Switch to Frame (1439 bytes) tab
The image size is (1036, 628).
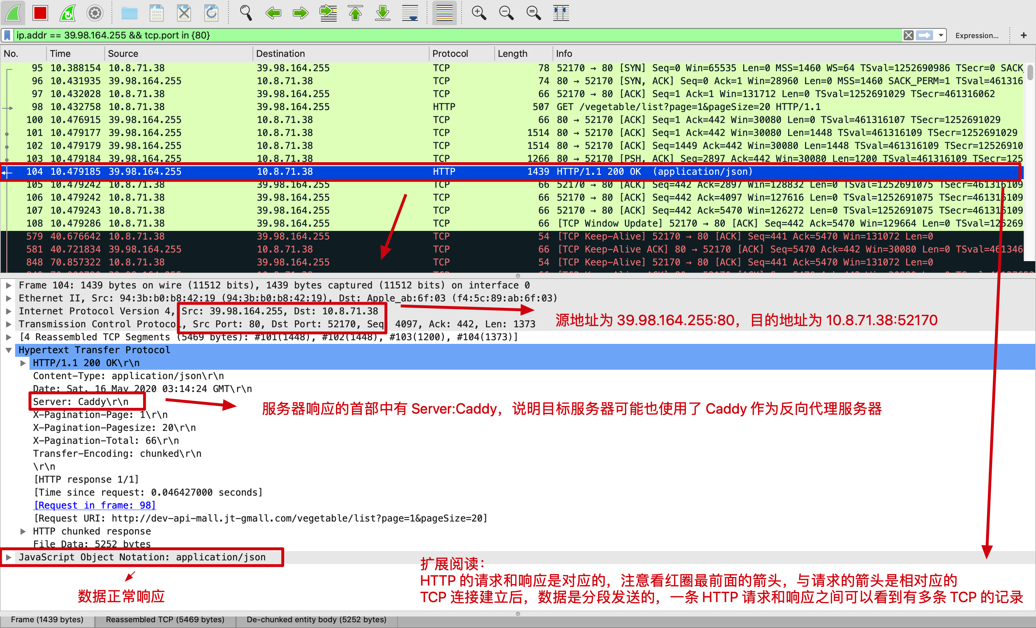coord(47,620)
